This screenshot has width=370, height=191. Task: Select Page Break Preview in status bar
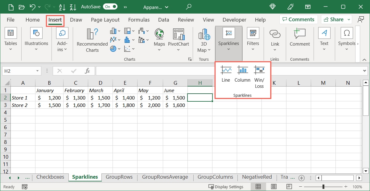tap(289, 186)
